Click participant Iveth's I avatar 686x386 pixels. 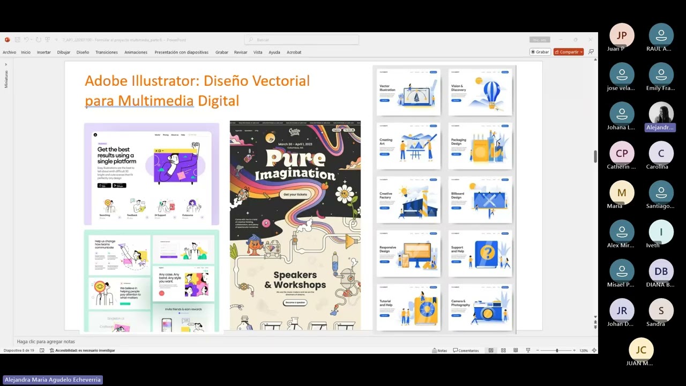661,232
